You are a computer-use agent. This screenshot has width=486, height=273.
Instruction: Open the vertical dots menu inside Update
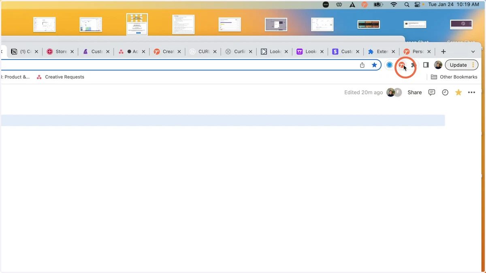(x=473, y=65)
